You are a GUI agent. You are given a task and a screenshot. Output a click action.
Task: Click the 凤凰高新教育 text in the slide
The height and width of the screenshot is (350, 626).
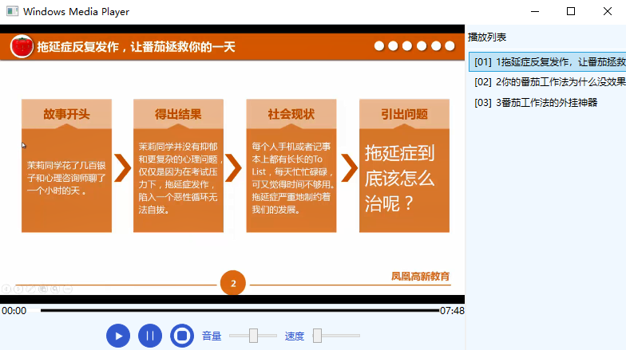coord(420,276)
